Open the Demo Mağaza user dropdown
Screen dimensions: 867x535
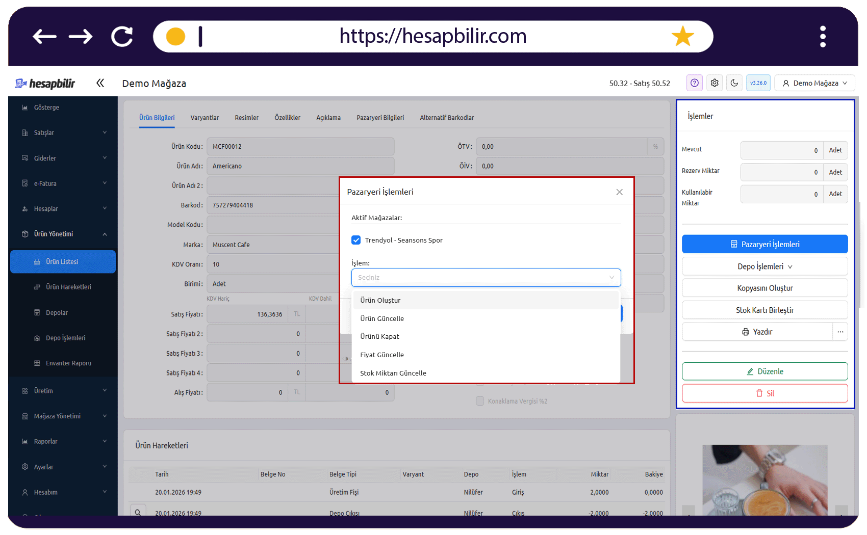click(814, 83)
